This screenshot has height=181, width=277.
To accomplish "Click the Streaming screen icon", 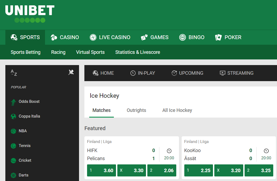I will click(222, 73).
